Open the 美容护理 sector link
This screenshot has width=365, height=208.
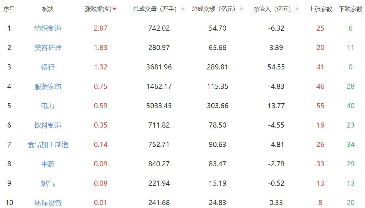pos(48,48)
